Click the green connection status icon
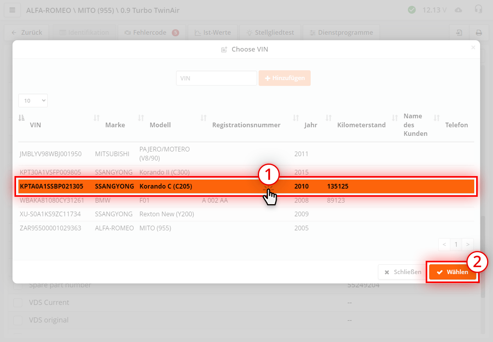Viewport: 493px width, 342px height. pyautogui.click(x=412, y=10)
